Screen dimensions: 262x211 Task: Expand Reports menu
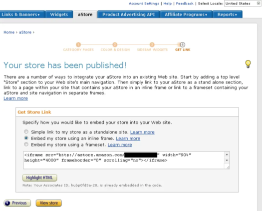(x=228, y=14)
